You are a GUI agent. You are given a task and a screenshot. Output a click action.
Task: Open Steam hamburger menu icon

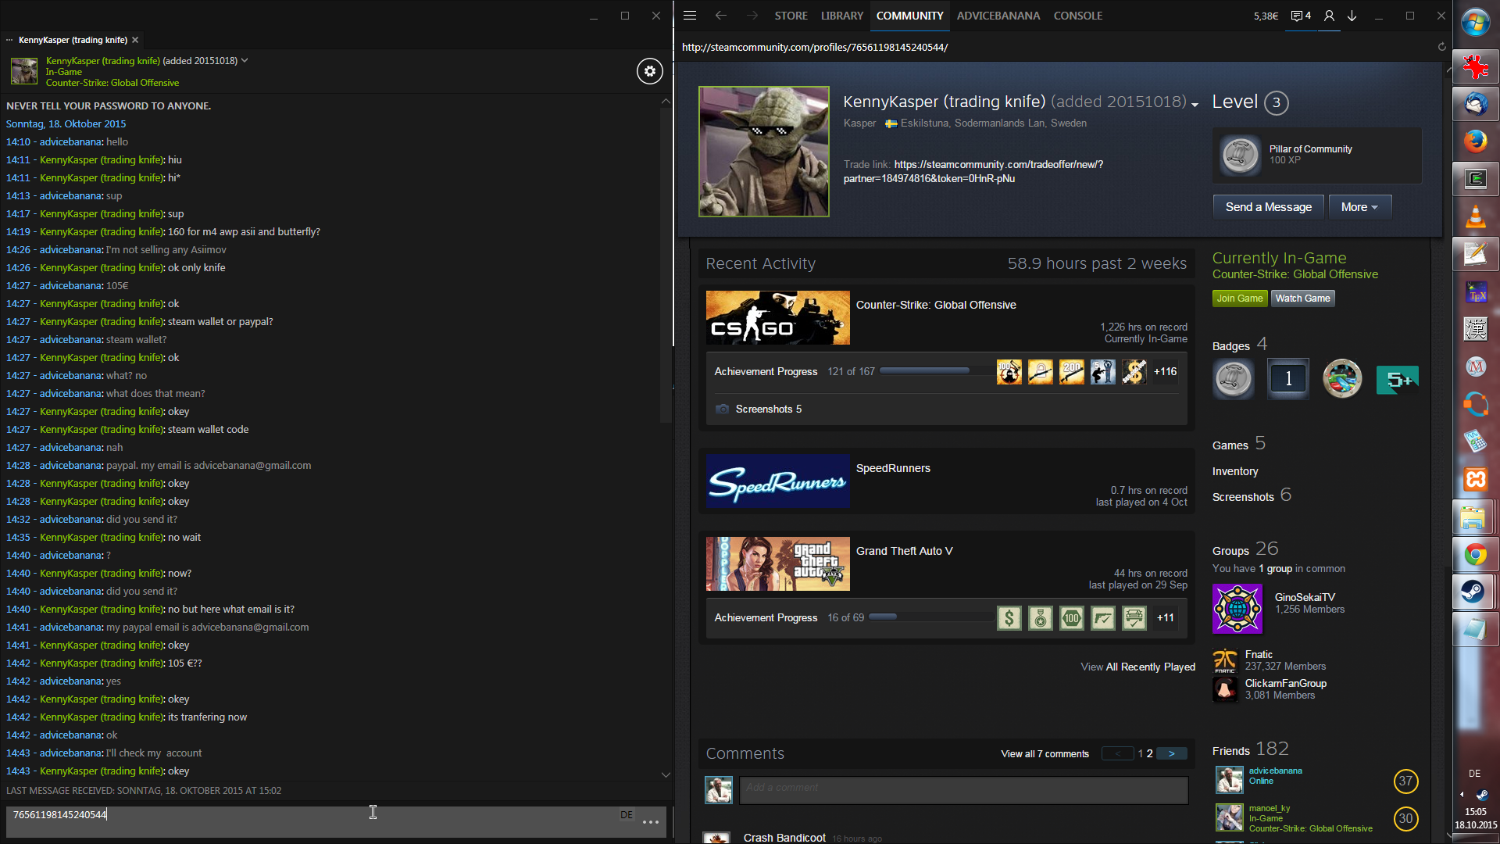689,16
